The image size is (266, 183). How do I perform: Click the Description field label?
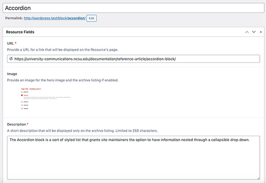[x=16, y=124]
